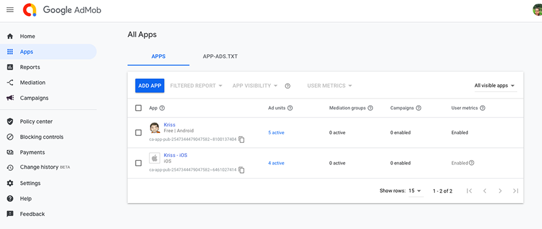This screenshot has width=542, height=229.
Task: Click the Payments money icon
Action: [x=10, y=152]
